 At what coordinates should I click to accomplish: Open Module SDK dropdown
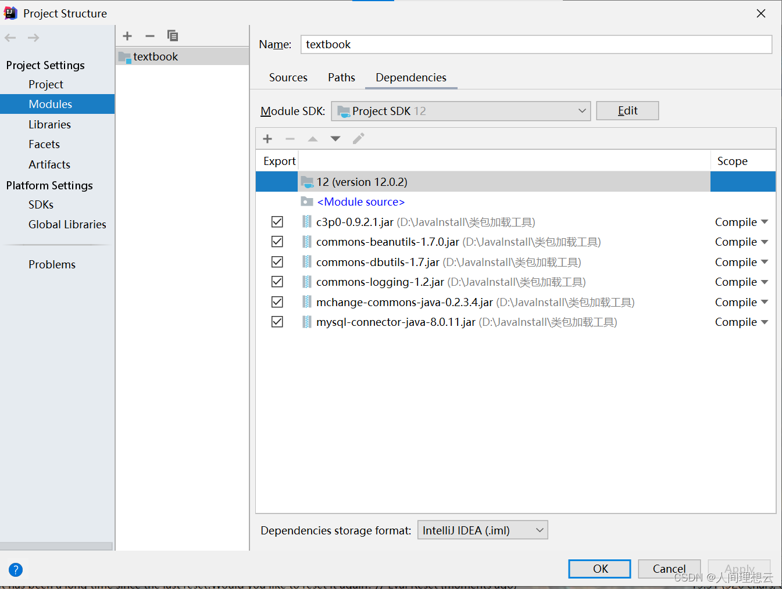(461, 111)
